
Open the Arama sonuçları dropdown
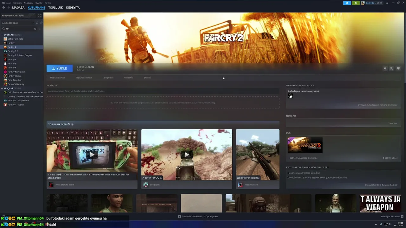click(18, 23)
